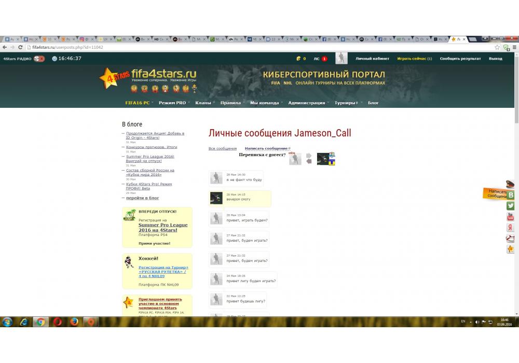Click the Yandex sidebar icon
The image size is (519, 363).
(x=511, y=228)
